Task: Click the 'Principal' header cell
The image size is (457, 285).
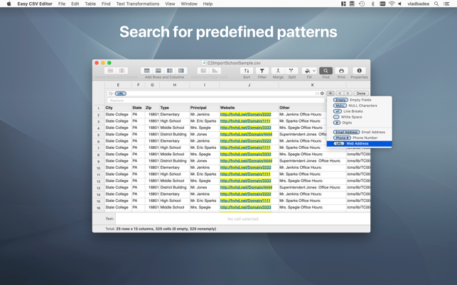Action: [x=204, y=108]
